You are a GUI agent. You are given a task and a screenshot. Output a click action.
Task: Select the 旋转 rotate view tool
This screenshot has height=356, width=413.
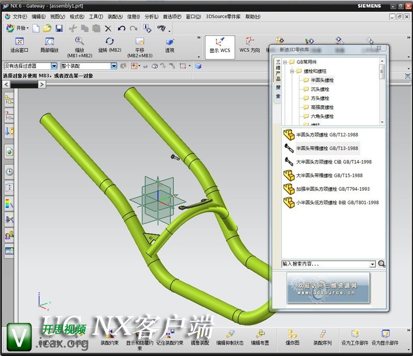(x=109, y=45)
